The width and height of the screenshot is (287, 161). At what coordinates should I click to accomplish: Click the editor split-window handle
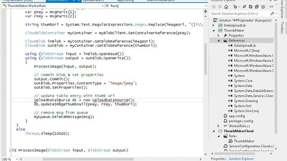pyautogui.click(x=205, y=12)
